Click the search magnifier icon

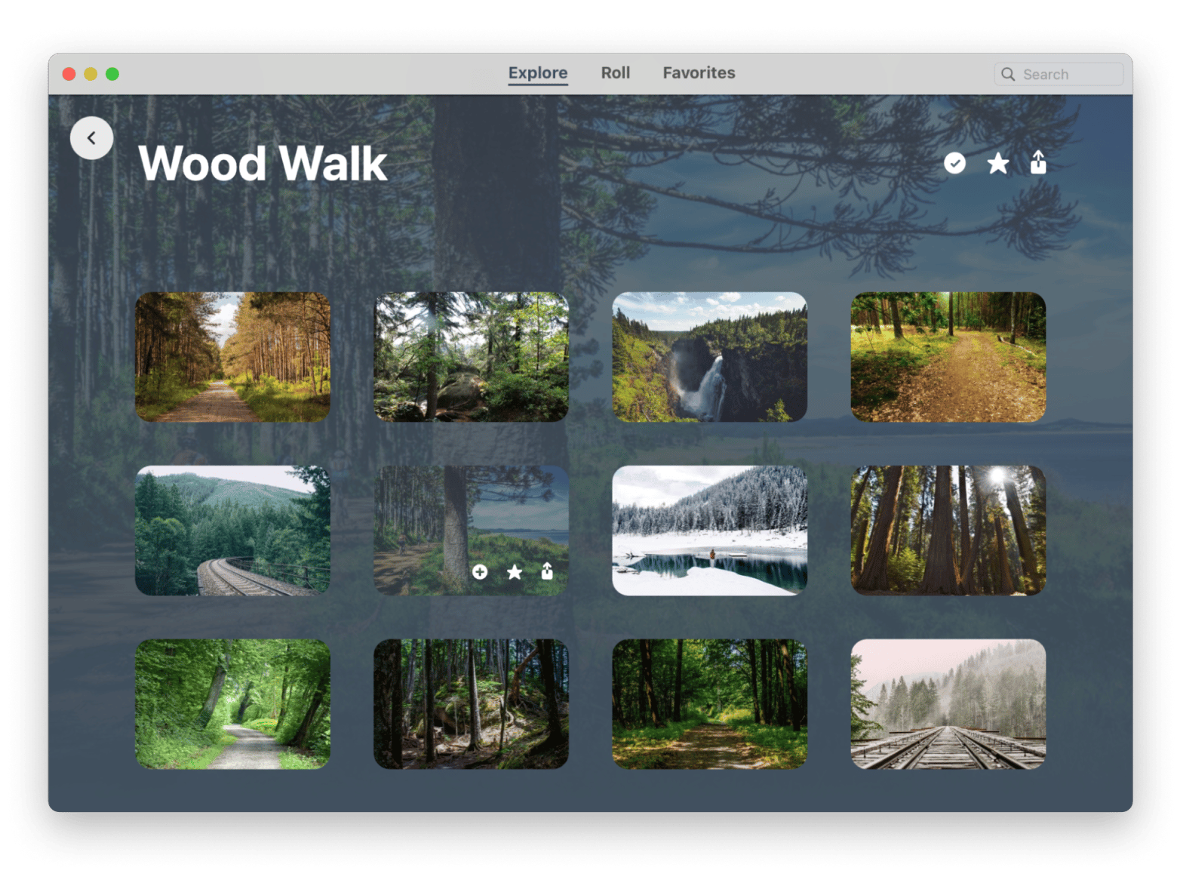point(1008,74)
